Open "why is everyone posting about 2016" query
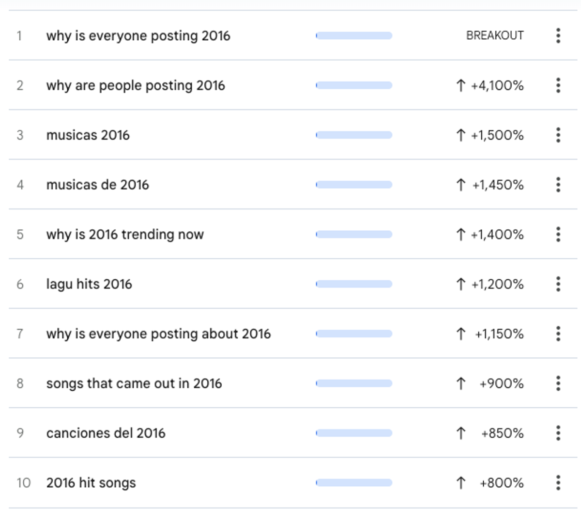 [x=158, y=334]
